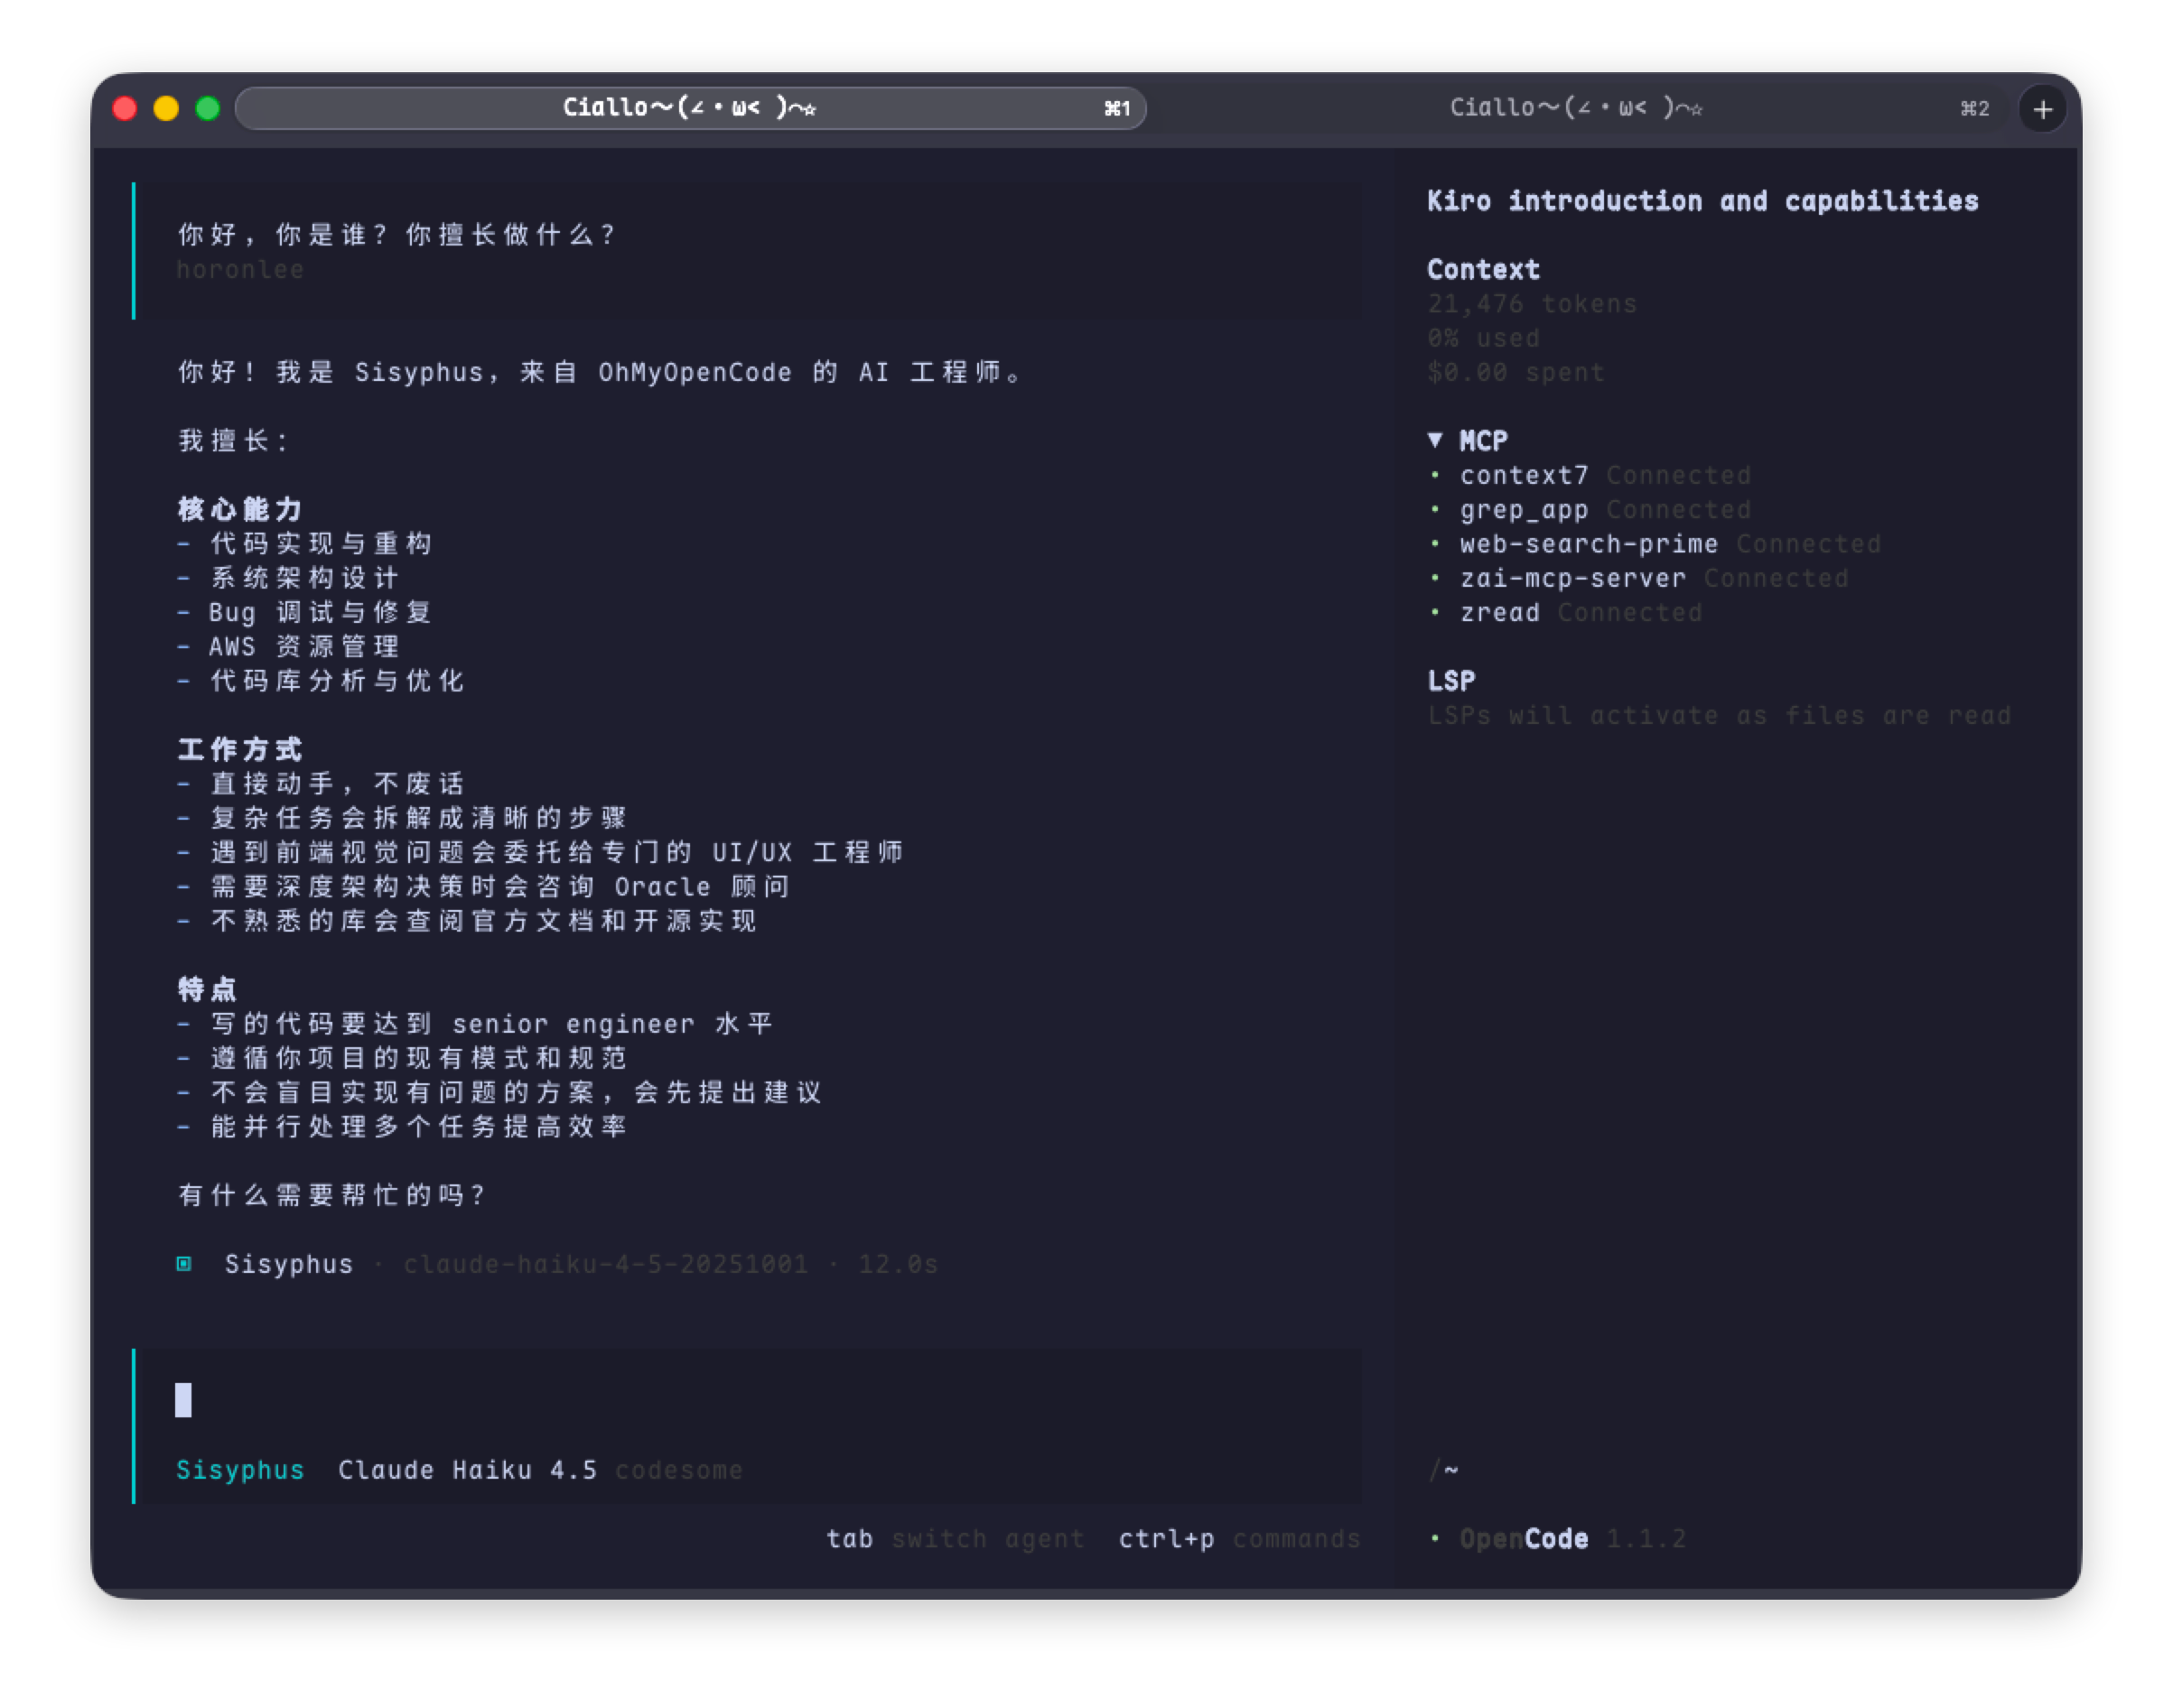Click the tab switch agent hint

(955, 1538)
